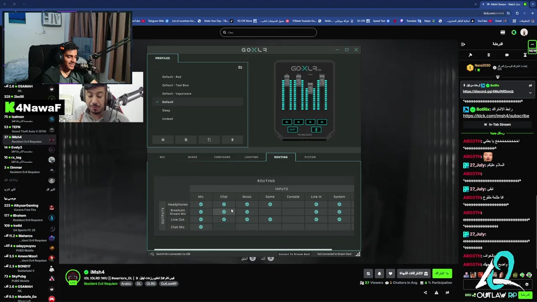Image resolution: width=537 pixels, height=302 pixels.
Task: Click the emoji icon in chat input
Action: click(x=527, y=284)
